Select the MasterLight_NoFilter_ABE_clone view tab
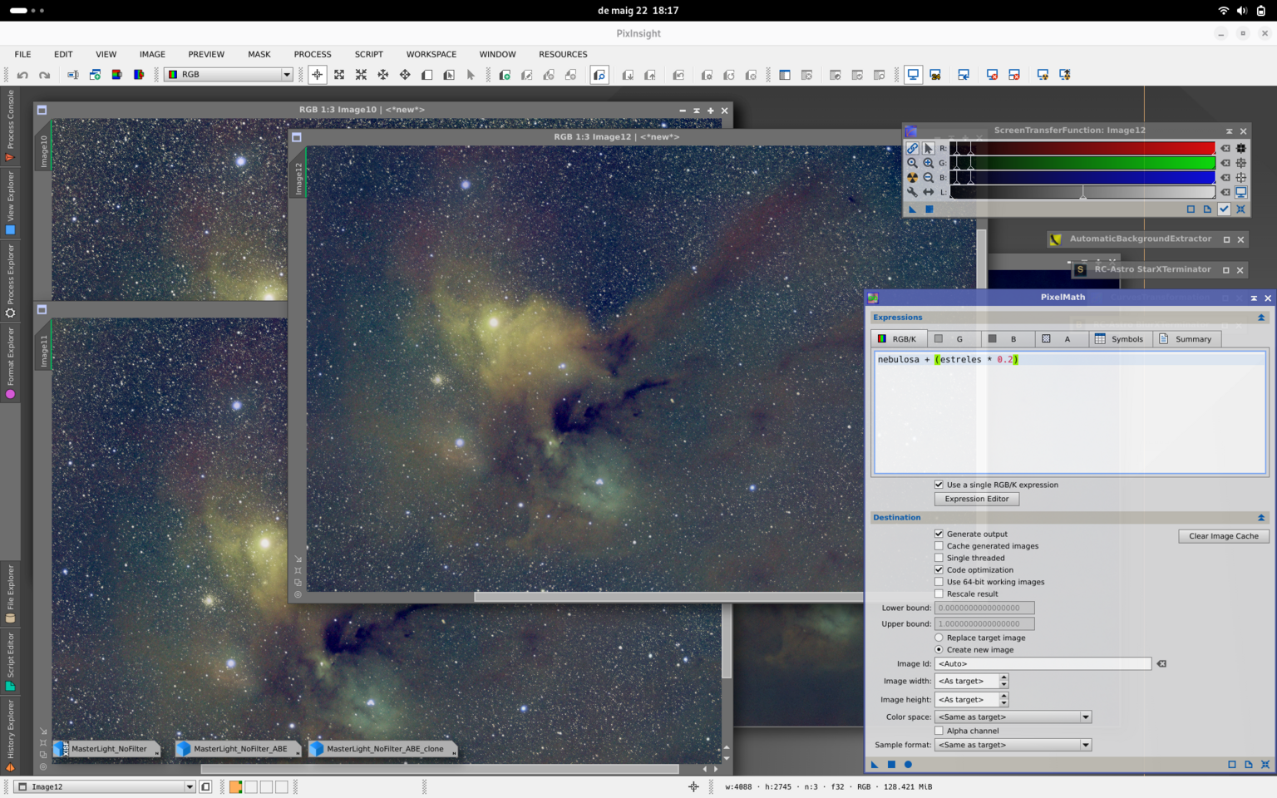 pyautogui.click(x=382, y=749)
